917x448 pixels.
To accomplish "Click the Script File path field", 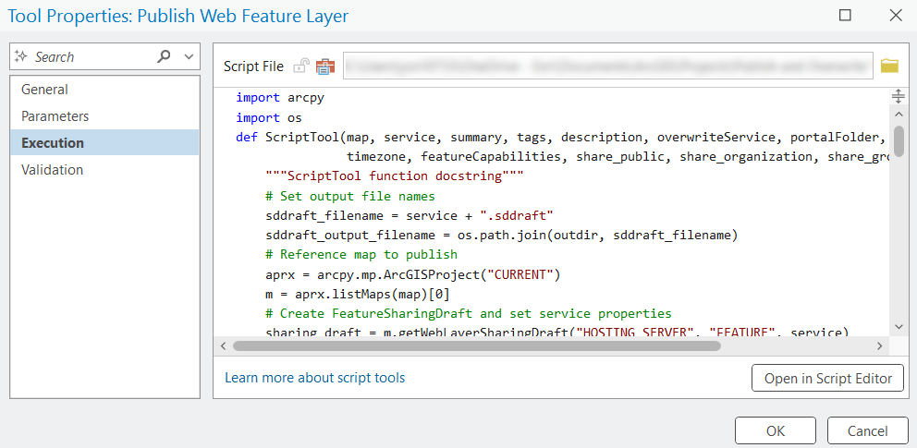I will pos(607,66).
